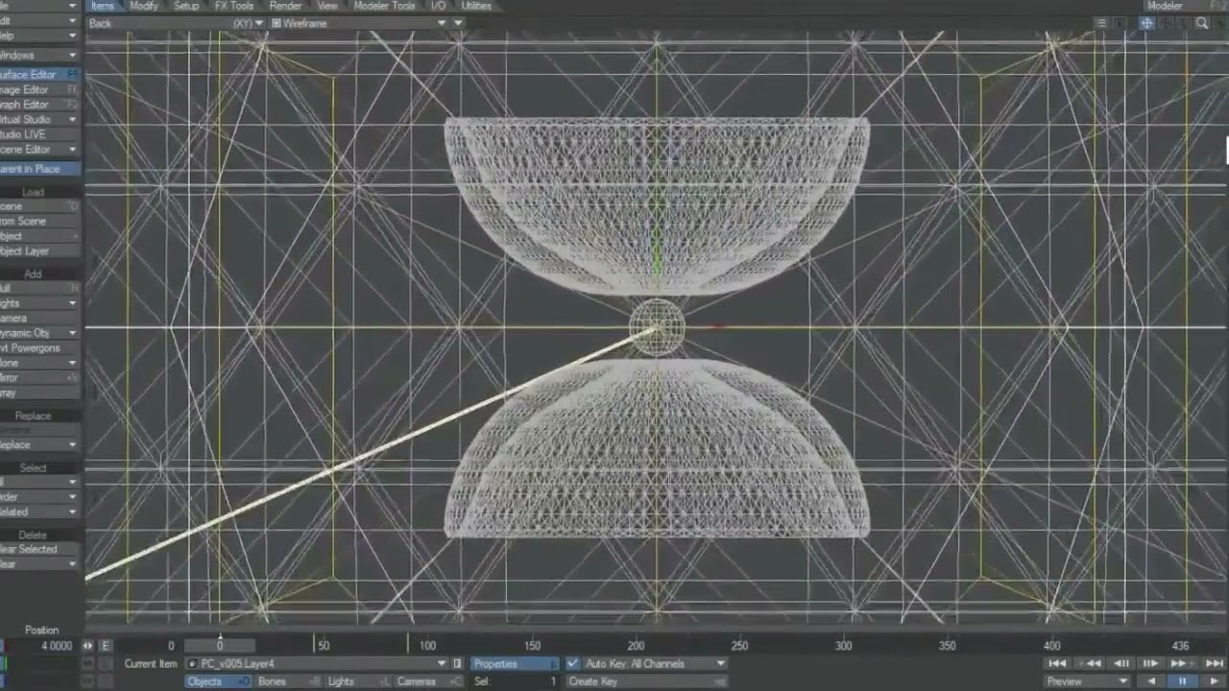The width and height of the screenshot is (1229, 691).
Task: Open the Setup tab
Action: tap(186, 6)
